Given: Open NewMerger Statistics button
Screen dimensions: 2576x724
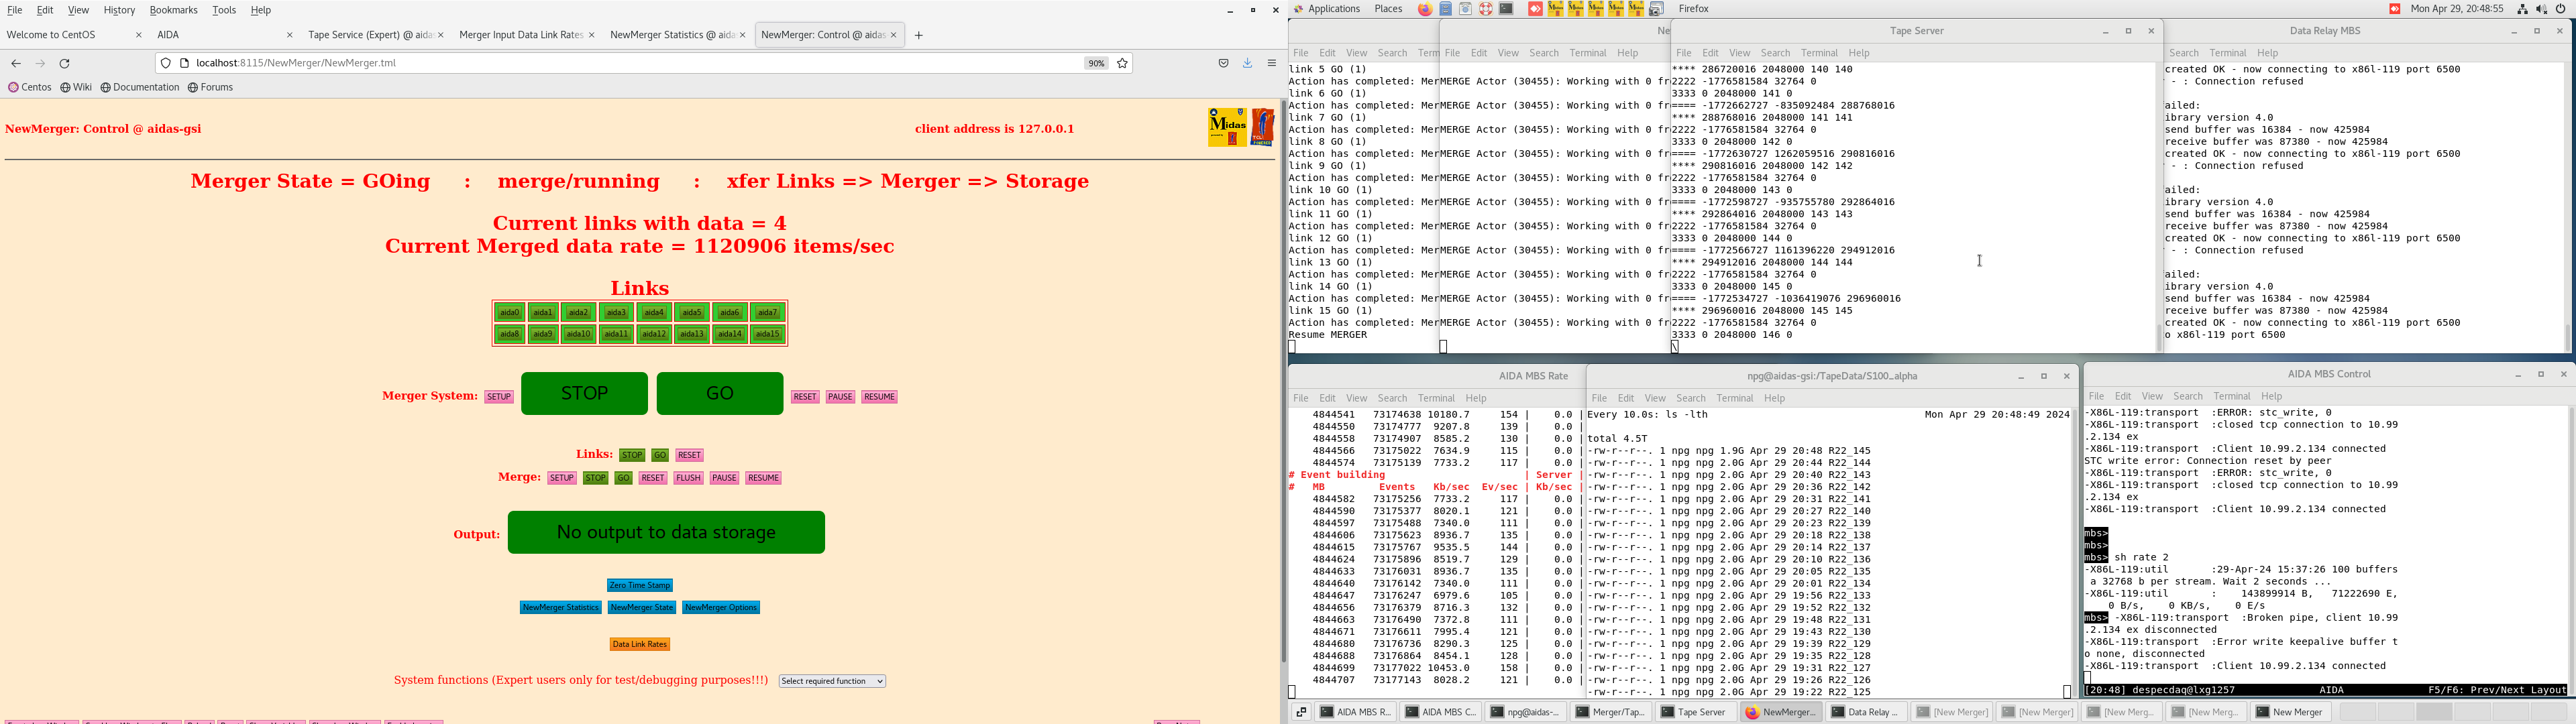Looking at the screenshot, I should click(560, 607).
